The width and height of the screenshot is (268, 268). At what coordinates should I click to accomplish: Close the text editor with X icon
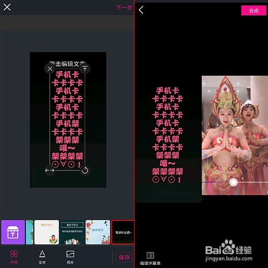click(x=7, y=8)
